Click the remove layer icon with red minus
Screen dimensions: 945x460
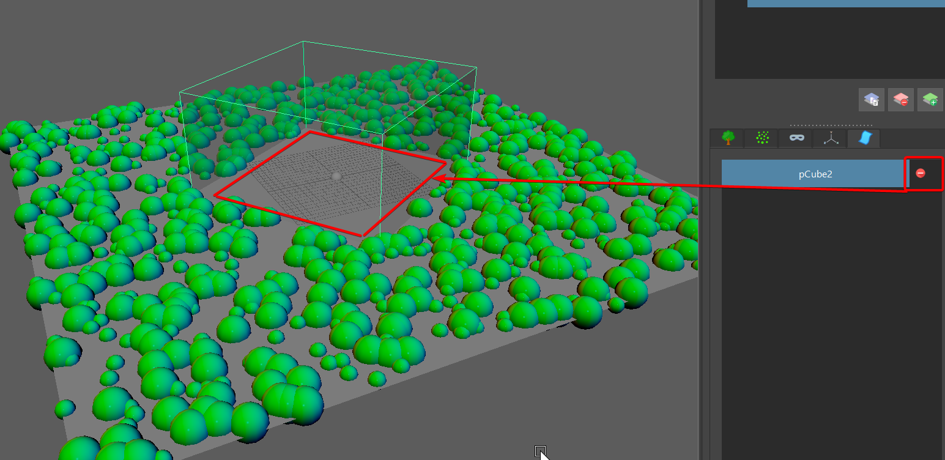[901, 100]
